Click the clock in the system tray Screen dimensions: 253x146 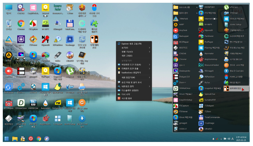tap(241, 139)
